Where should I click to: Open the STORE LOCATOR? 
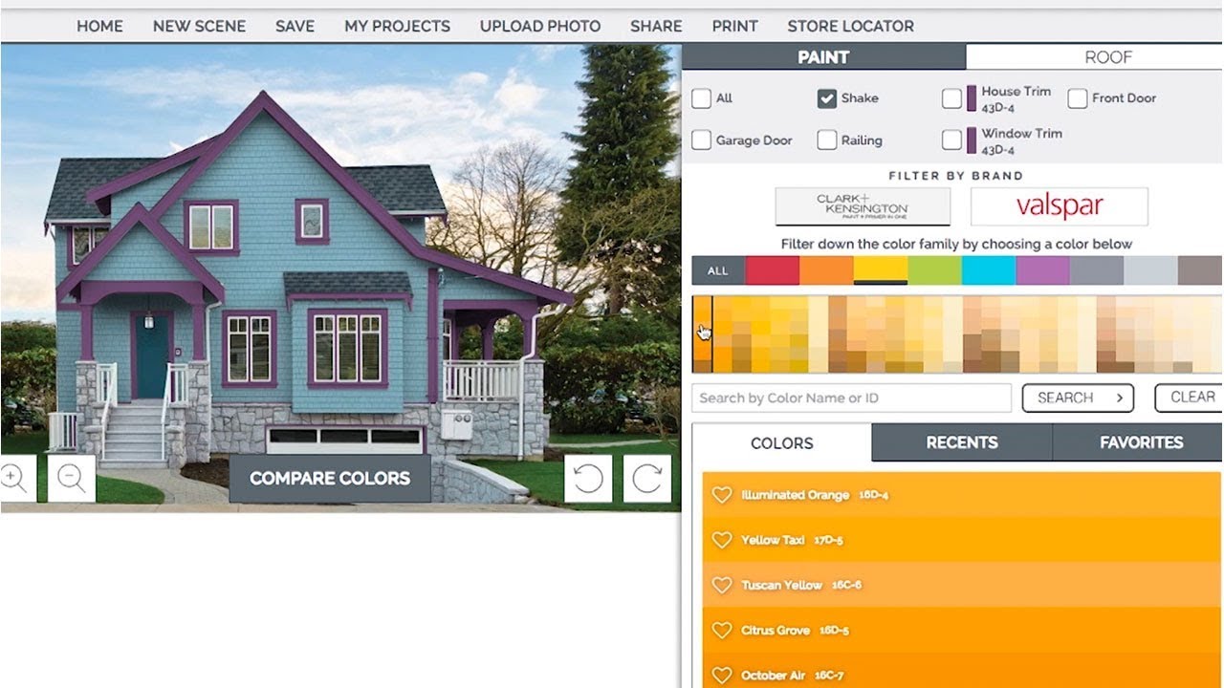click(x=850, y=26)
